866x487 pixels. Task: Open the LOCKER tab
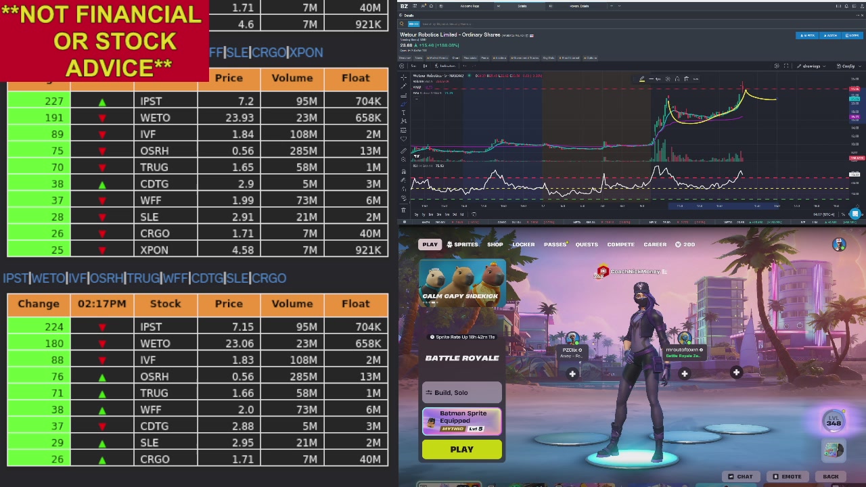[524, 244]
